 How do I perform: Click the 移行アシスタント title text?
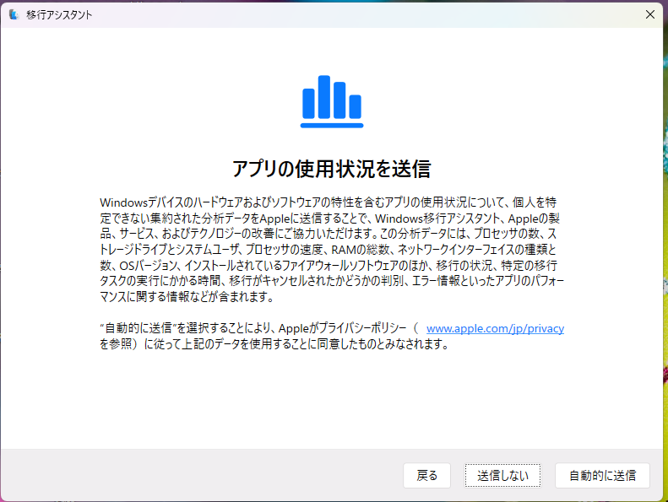click(59, 15)
